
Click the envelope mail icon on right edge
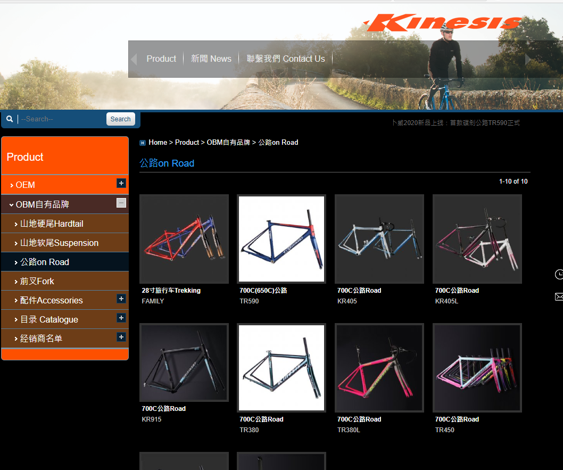coord(559,296)
